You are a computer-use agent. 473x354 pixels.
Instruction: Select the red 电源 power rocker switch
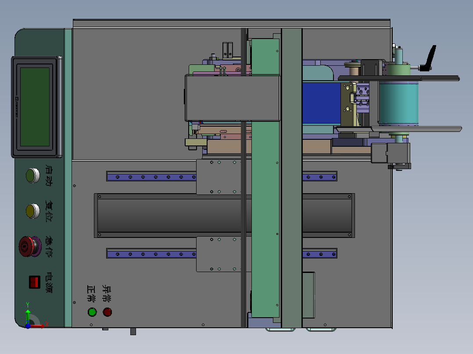point(34,282)
